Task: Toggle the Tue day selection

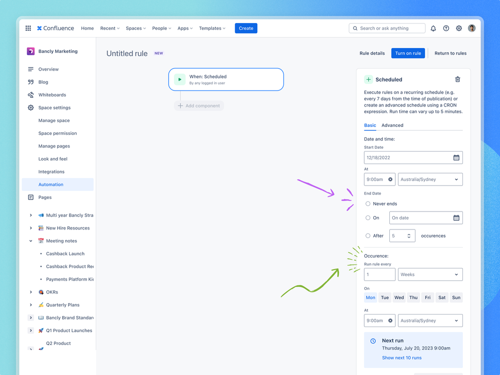Action: tap(385, 297)
